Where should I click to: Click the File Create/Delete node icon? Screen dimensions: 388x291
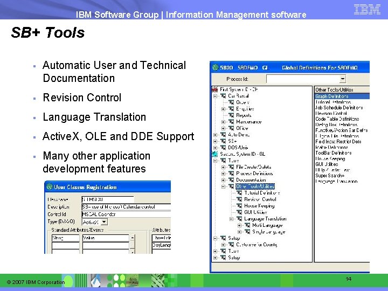coord(231,167)
